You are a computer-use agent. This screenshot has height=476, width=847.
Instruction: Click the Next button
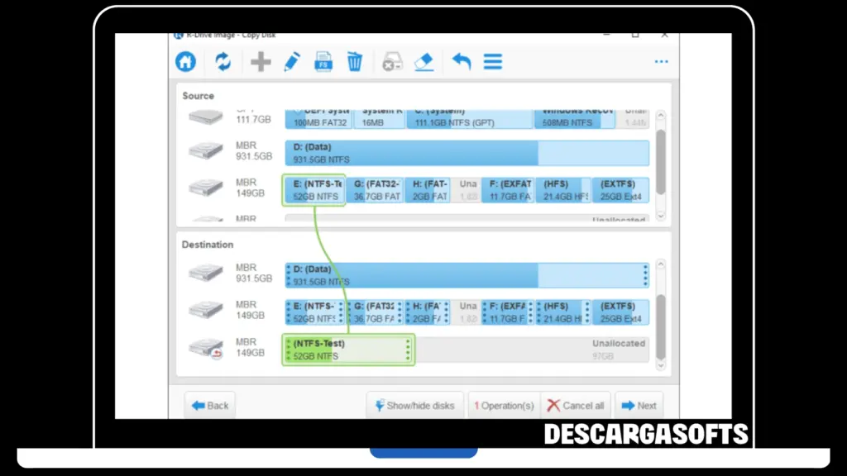coord(639,406)
